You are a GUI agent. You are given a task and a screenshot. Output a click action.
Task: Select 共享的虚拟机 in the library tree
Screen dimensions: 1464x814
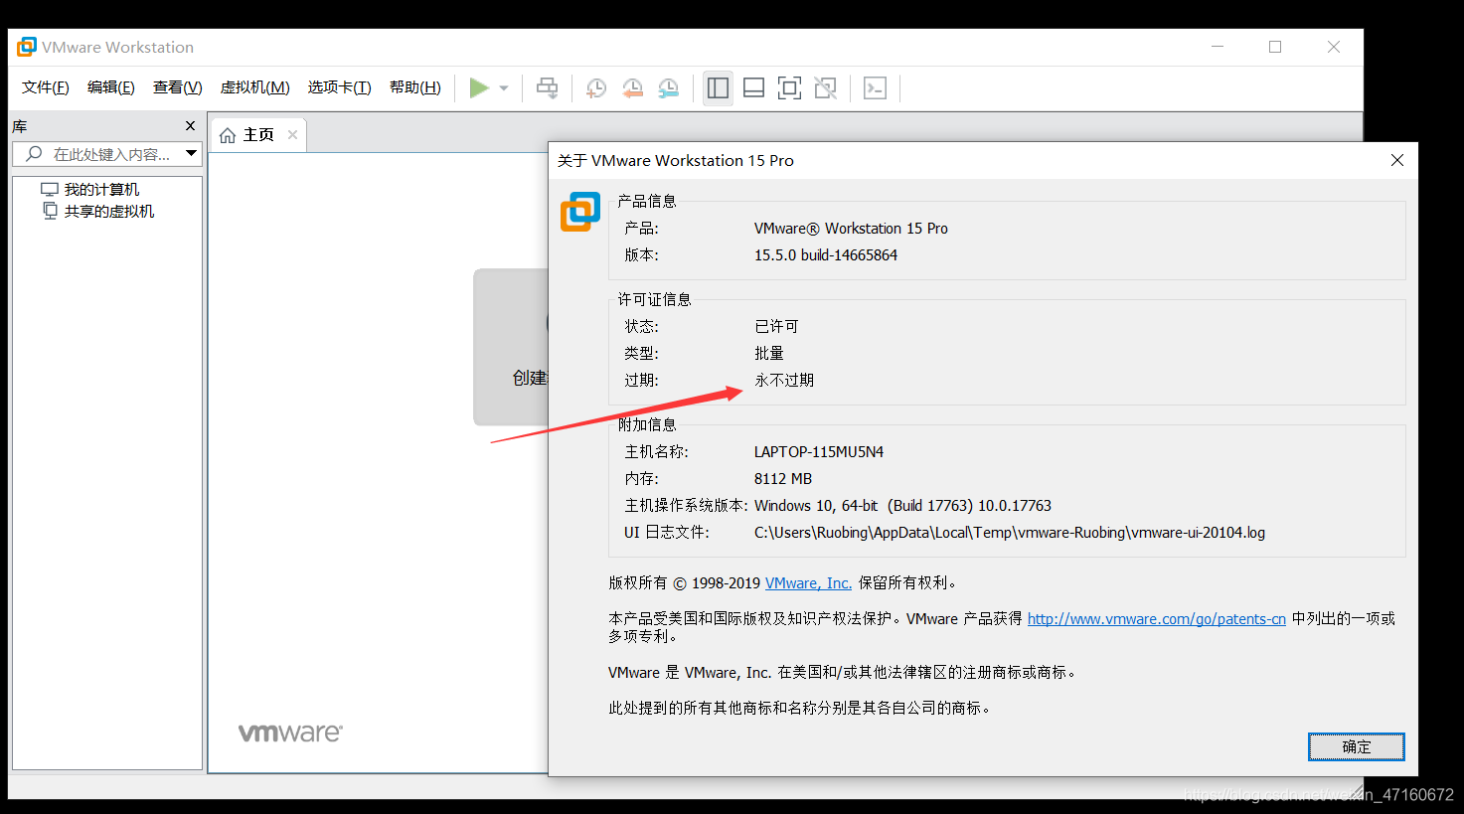[x=109, y=211]
